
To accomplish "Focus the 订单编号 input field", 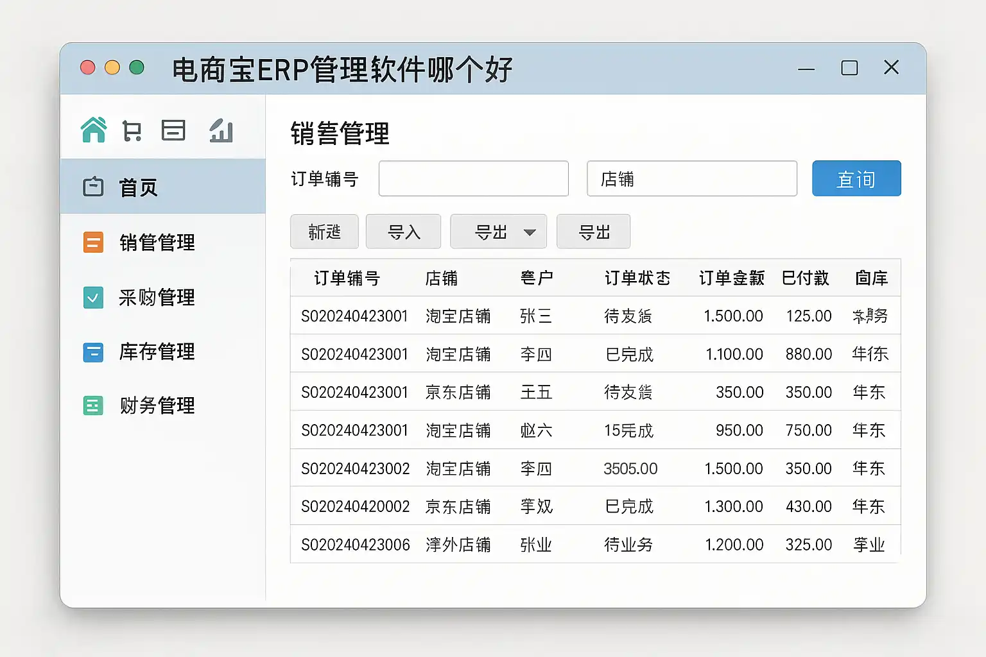I will point(473,179).
